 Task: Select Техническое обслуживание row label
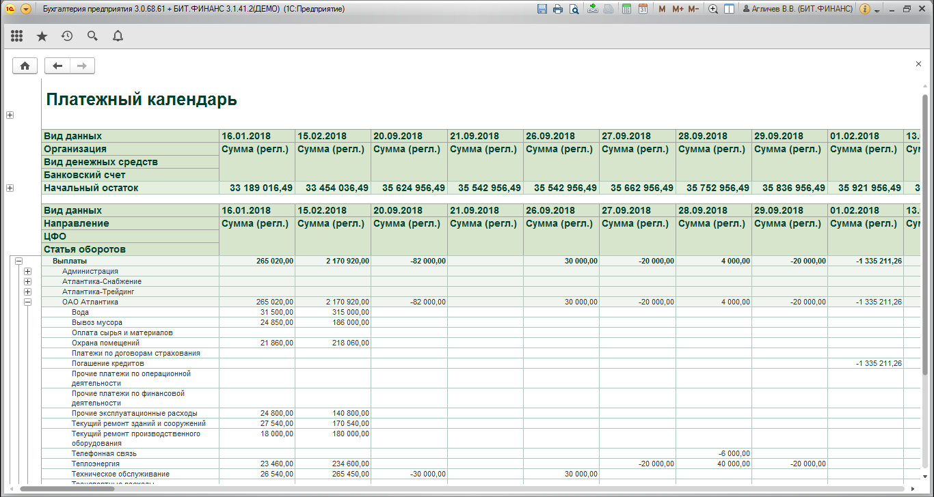coord(120,474)
